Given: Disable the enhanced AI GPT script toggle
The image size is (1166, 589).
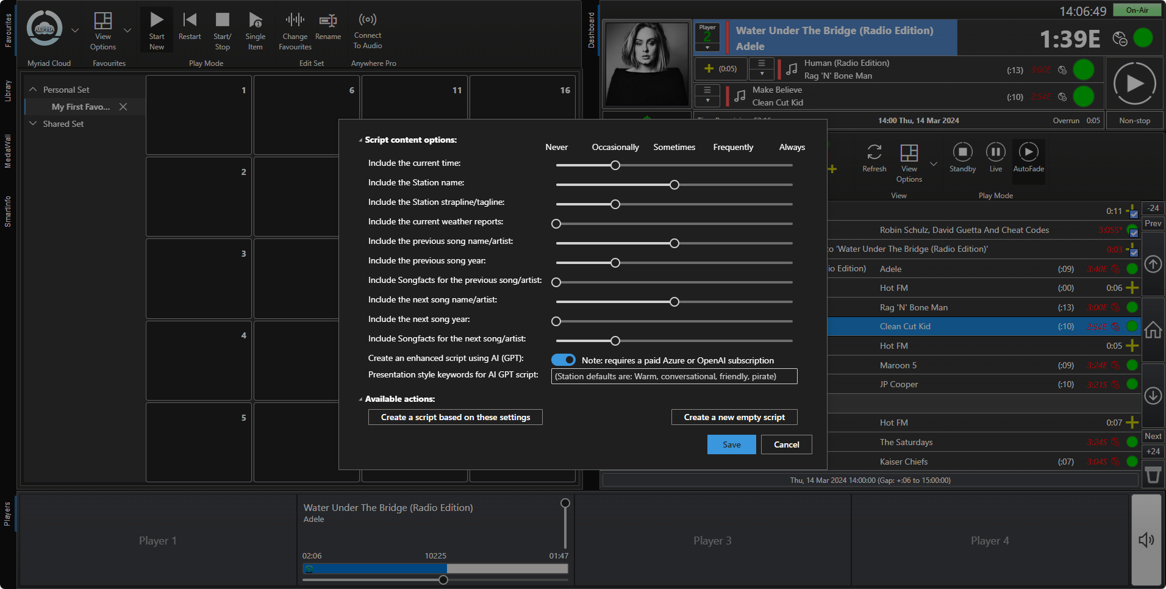Looking at the screenshot, I should 562,360.
